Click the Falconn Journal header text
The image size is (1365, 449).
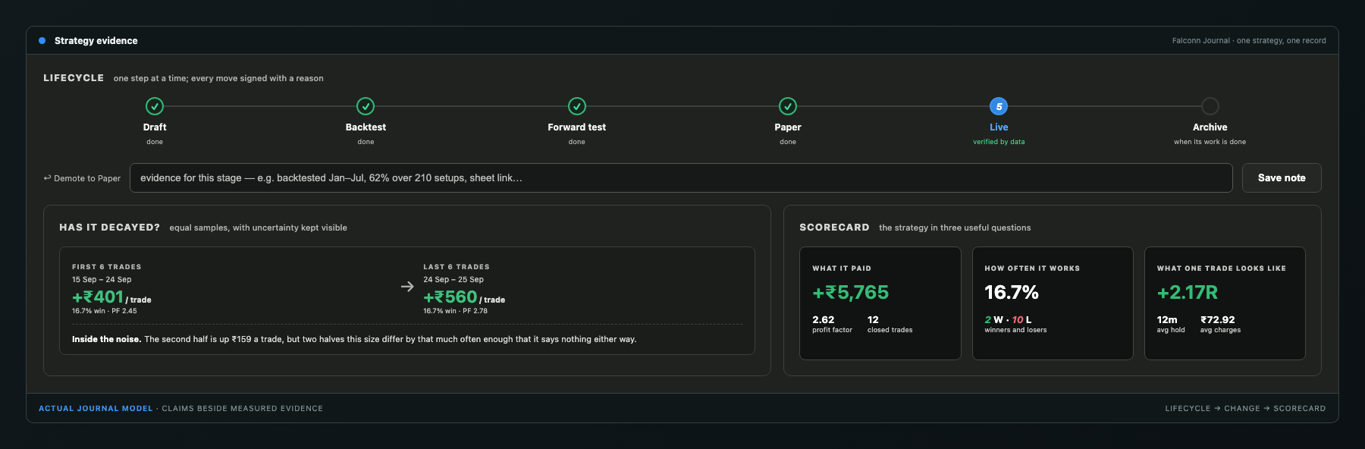click(x=1249, y=41)
